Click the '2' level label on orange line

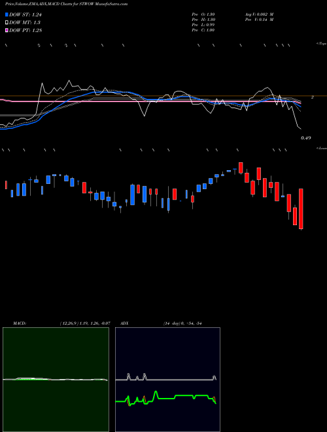(x=313, y=98)
